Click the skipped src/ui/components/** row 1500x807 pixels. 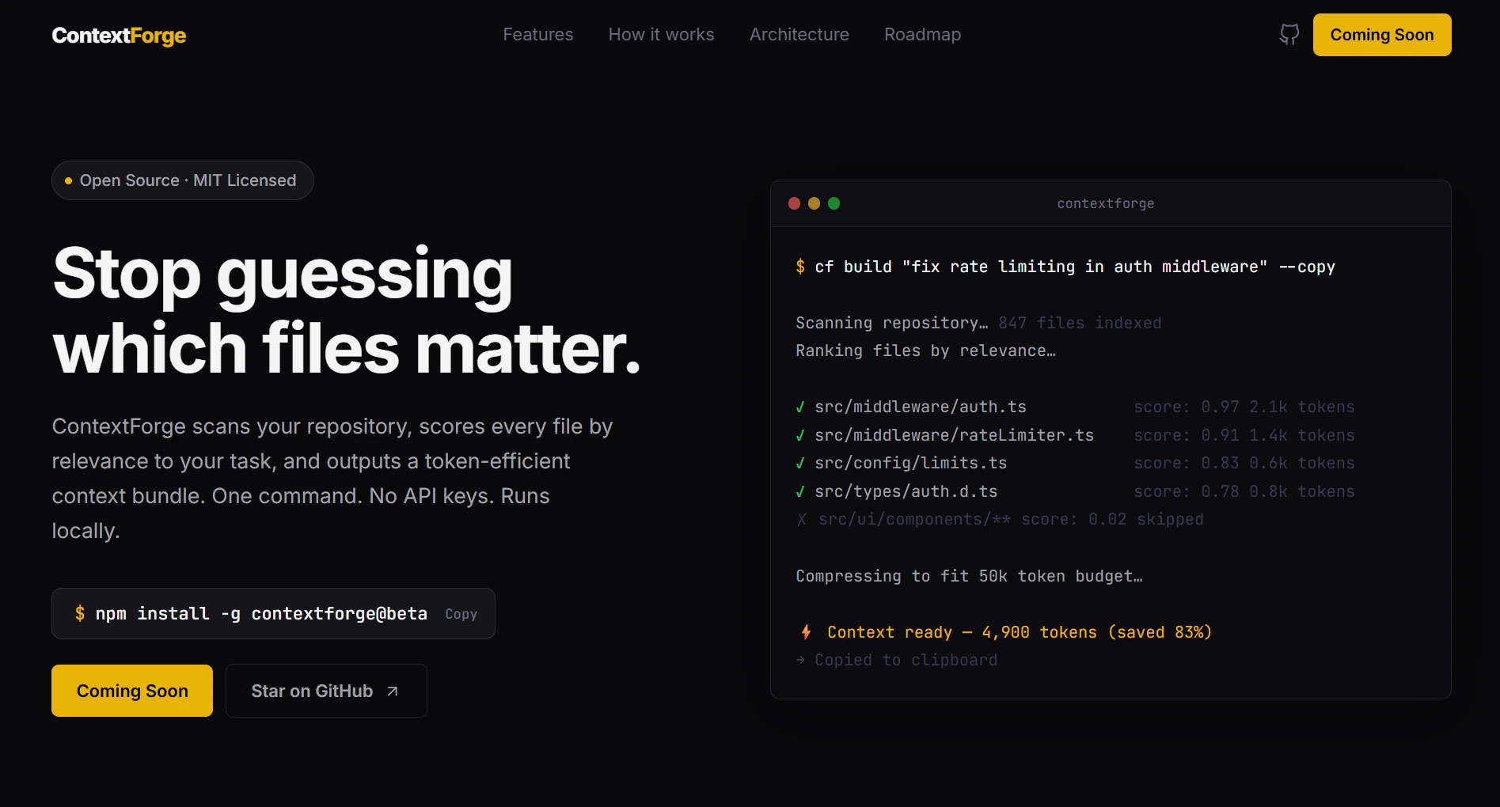pyautogui.click(x=1000, y=519)
